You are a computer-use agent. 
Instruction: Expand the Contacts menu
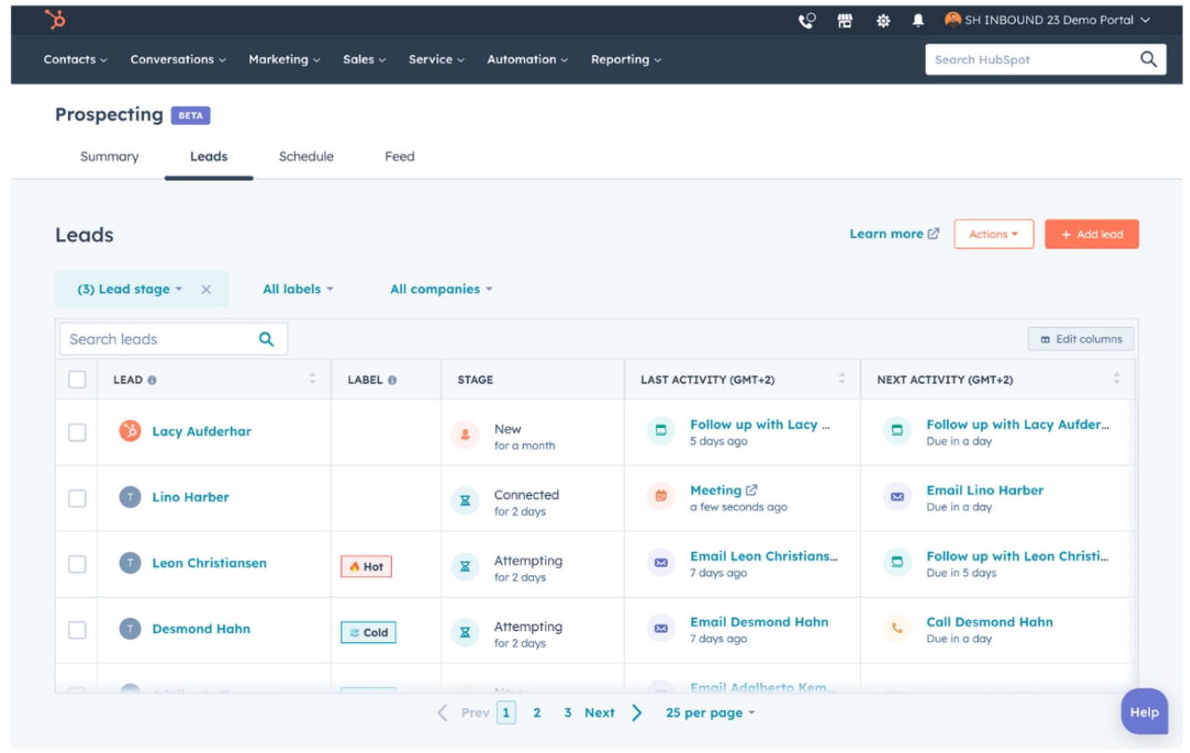75,60
